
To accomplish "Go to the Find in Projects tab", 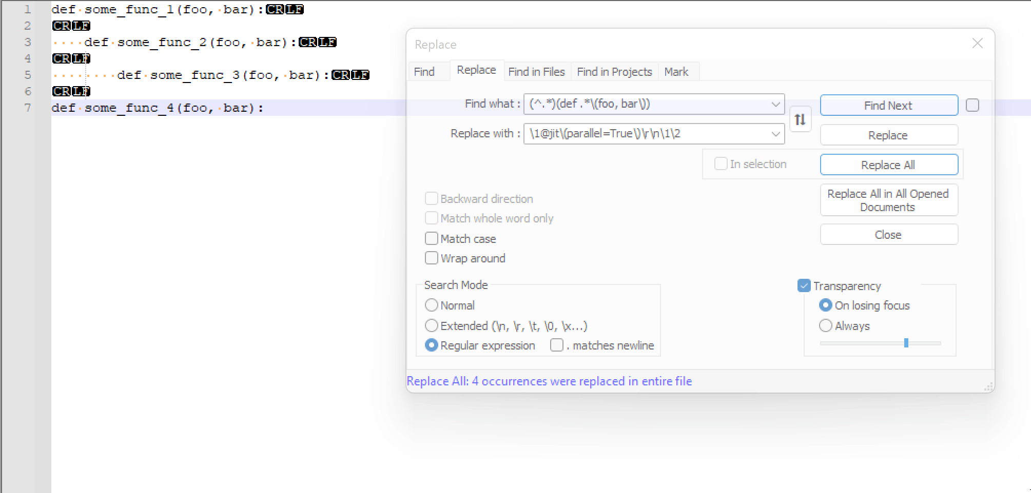I will coord(614,72).
